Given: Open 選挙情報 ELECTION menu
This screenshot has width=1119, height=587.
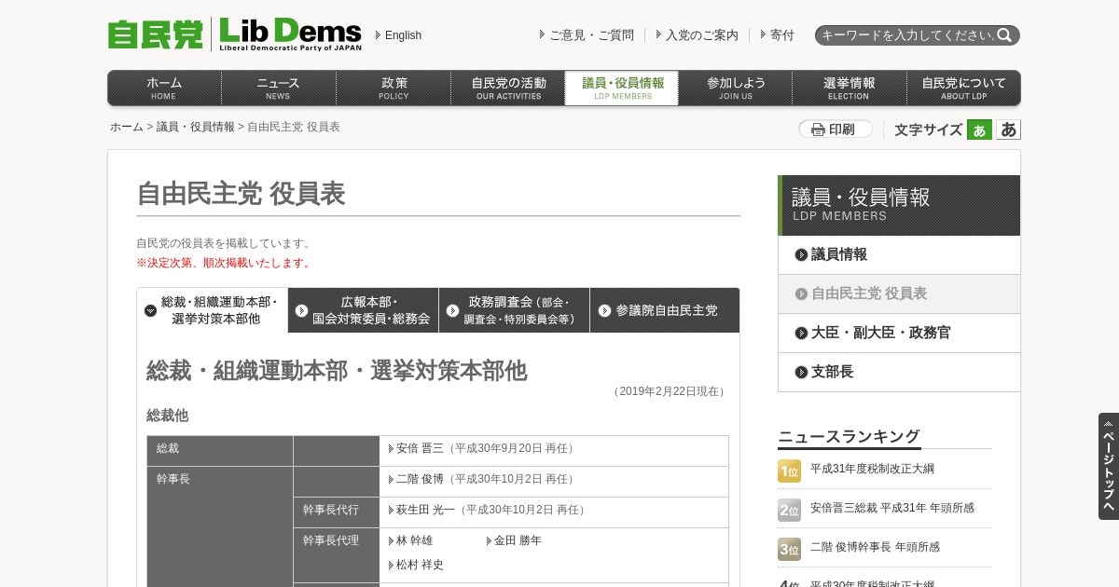Looking at the screenshot, I should 850,88.
